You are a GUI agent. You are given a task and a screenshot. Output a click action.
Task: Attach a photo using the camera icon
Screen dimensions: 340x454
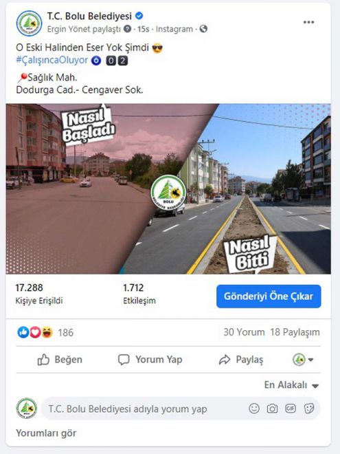[272, 409]
